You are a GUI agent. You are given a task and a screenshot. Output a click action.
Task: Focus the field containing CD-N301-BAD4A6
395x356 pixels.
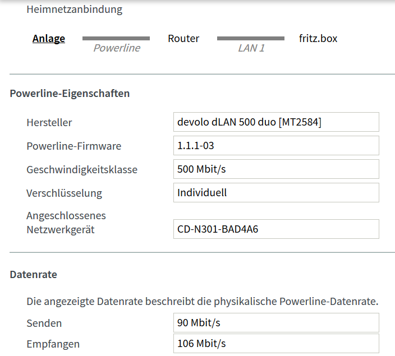pyautogui.click(x=276, y=229)
